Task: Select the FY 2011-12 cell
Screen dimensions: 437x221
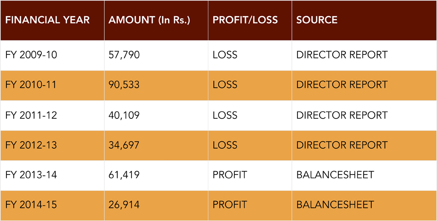Action: (31, 115)
